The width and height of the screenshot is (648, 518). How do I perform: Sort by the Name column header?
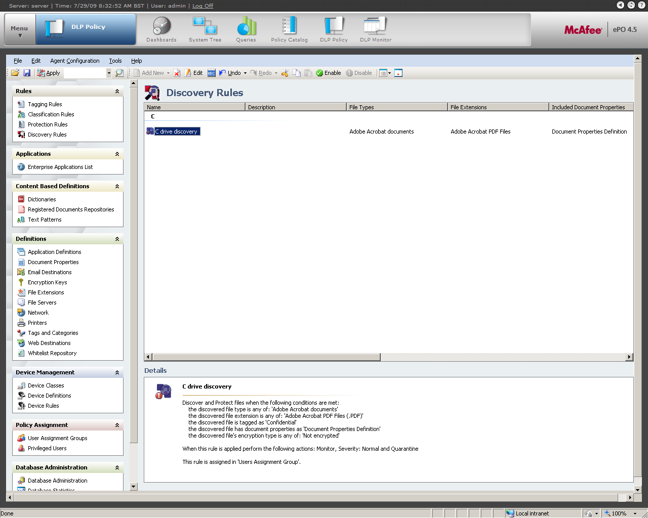[x=194, y=107]
